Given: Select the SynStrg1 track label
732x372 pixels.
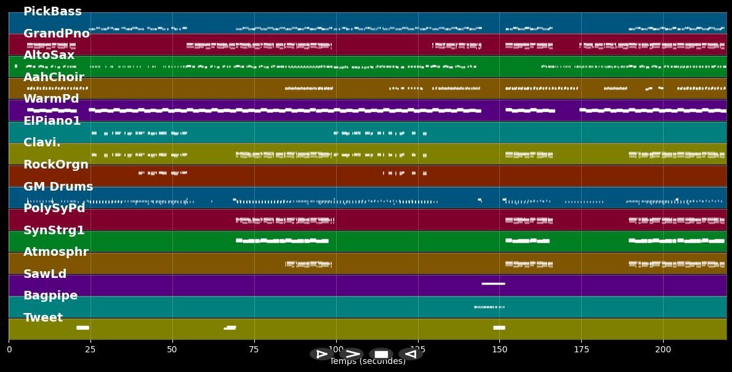Looking at the screenshot, I should pyautogui.click(x=54, y=230).
